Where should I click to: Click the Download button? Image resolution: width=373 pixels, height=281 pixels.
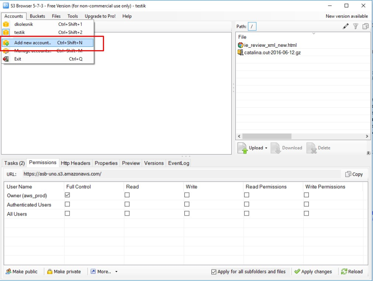click(x=286, y=148)
